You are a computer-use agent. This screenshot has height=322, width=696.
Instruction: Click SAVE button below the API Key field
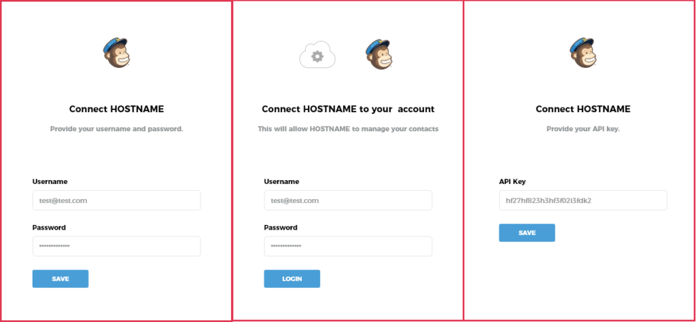(x=527, y=233)
